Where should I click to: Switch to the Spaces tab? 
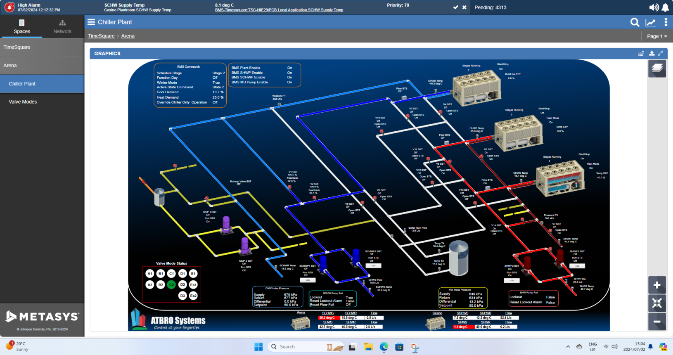(x=21, y=27)
